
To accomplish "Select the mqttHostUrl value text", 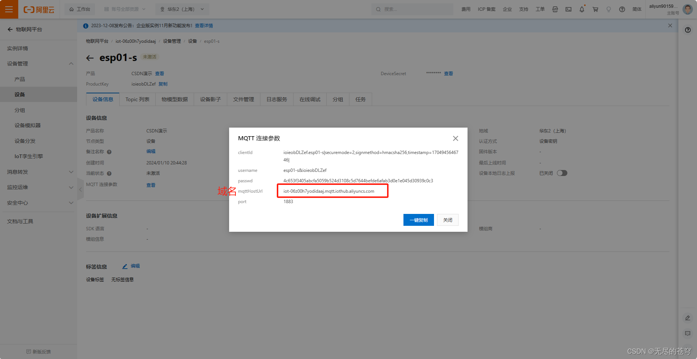I will click(x=329, y=191).
